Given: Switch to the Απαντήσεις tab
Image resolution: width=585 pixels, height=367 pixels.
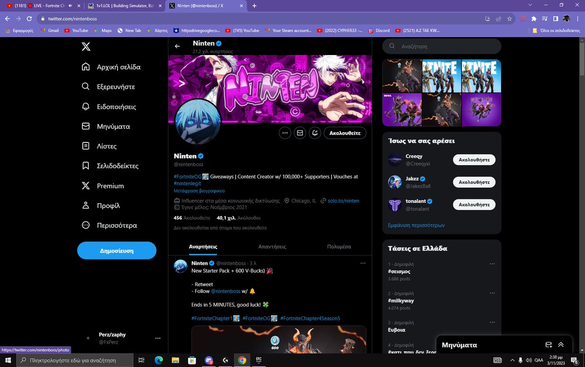Looking at the screenshot, I should tap(272, 247).
